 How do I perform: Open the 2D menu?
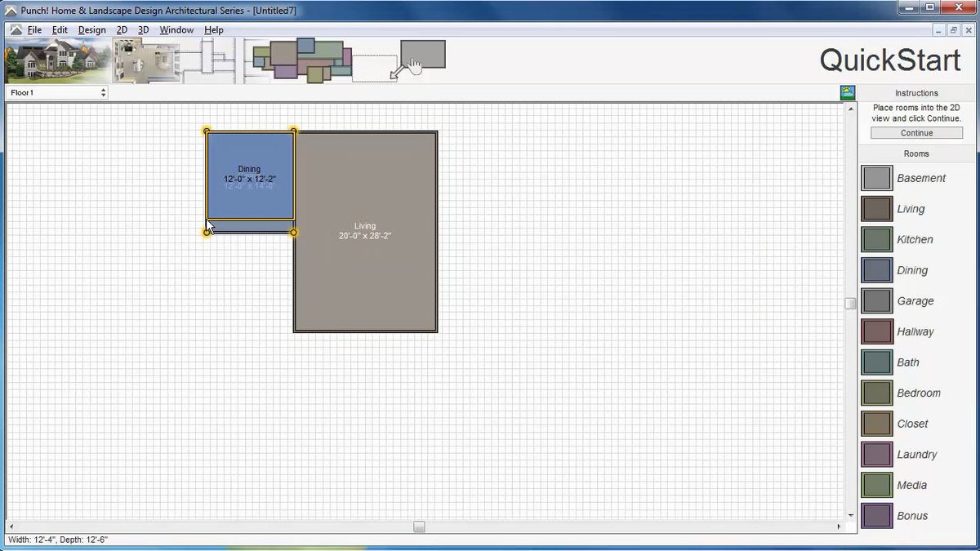(122, 30)
